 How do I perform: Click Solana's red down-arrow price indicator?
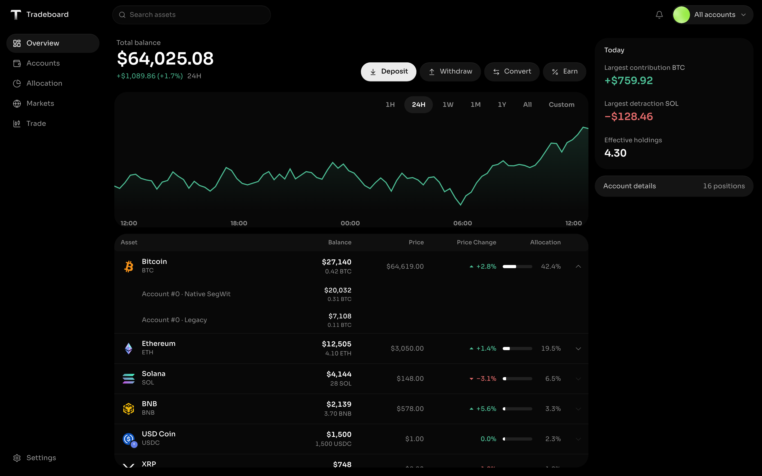(471, 379)
